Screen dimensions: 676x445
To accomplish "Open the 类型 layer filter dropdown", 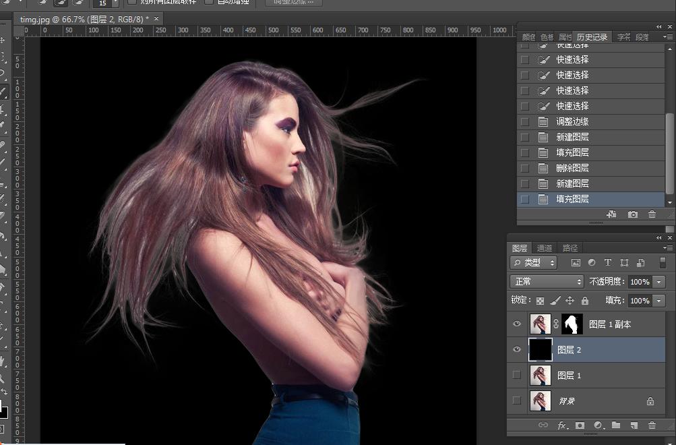I will [534, 262].
